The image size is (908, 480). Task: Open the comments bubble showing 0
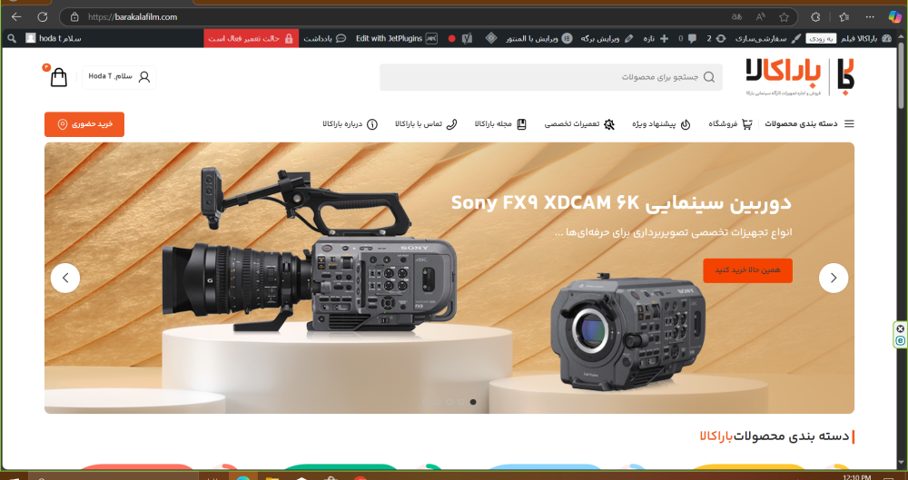click(x=686, y=38)
